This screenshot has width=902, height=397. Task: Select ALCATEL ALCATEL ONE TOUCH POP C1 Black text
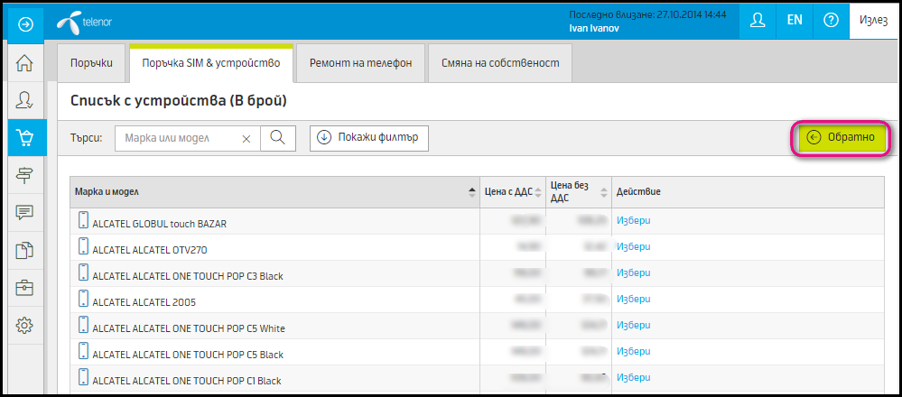pos(186,381)
